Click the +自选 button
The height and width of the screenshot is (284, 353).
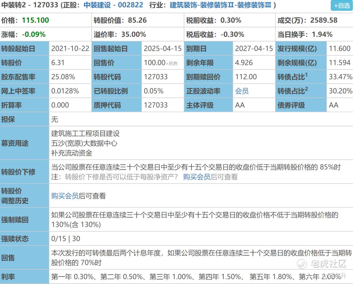point(342,6)
